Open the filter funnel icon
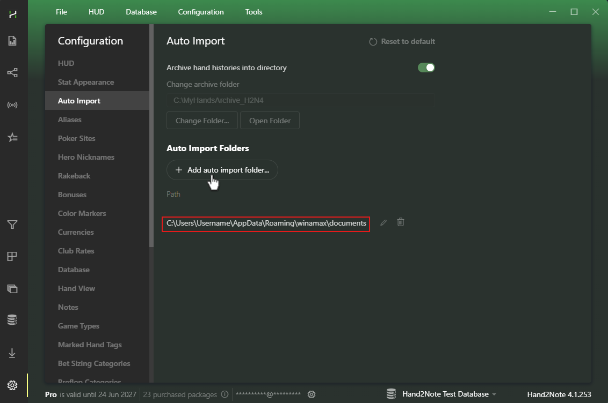Viewport: 608px width, 403px height. coord(12,225)
